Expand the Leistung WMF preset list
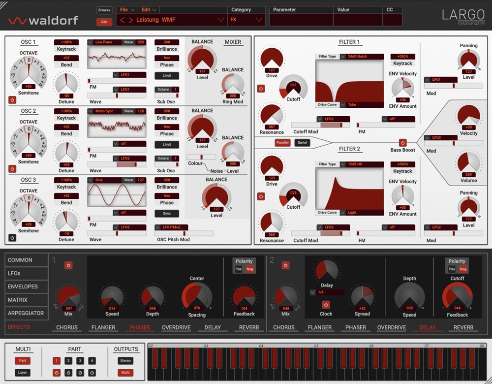The image size is (492, 384). (x=220, y=20)
